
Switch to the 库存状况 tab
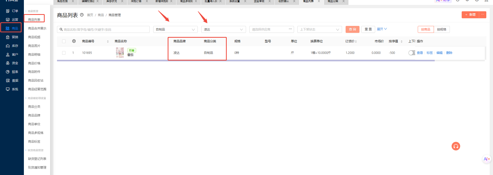112,1
